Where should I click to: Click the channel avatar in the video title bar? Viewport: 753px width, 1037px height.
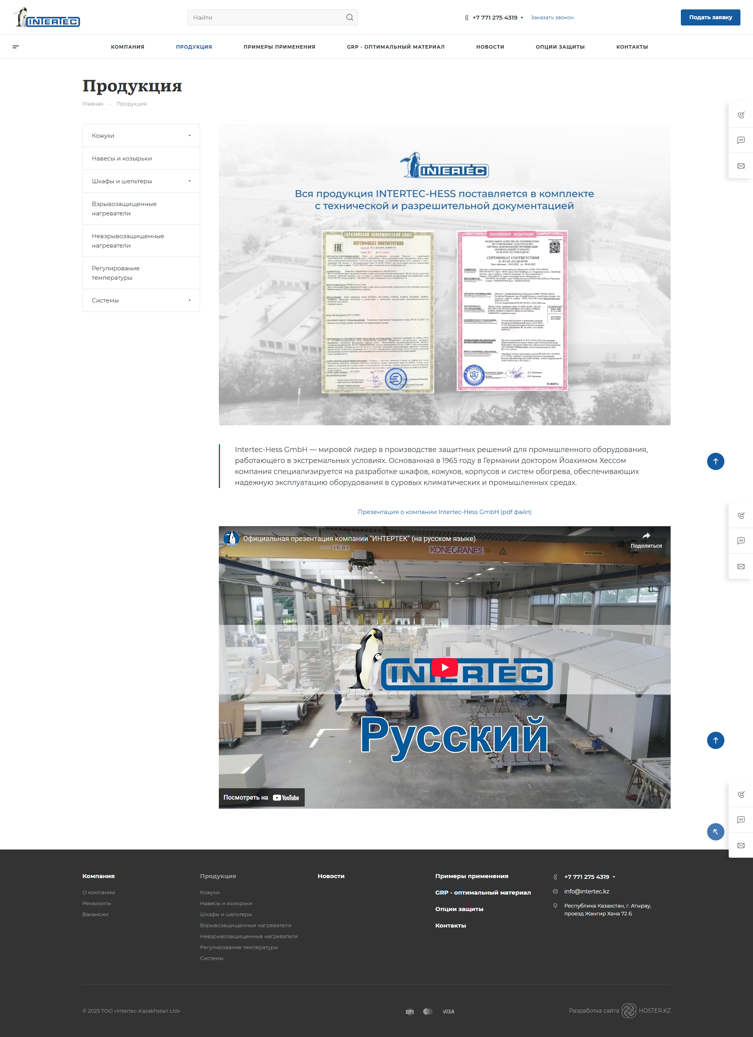pos(231,539)
